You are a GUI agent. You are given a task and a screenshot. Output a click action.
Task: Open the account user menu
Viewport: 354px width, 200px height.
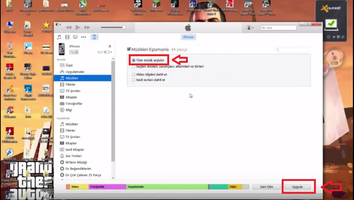click(x=250, y=28)
